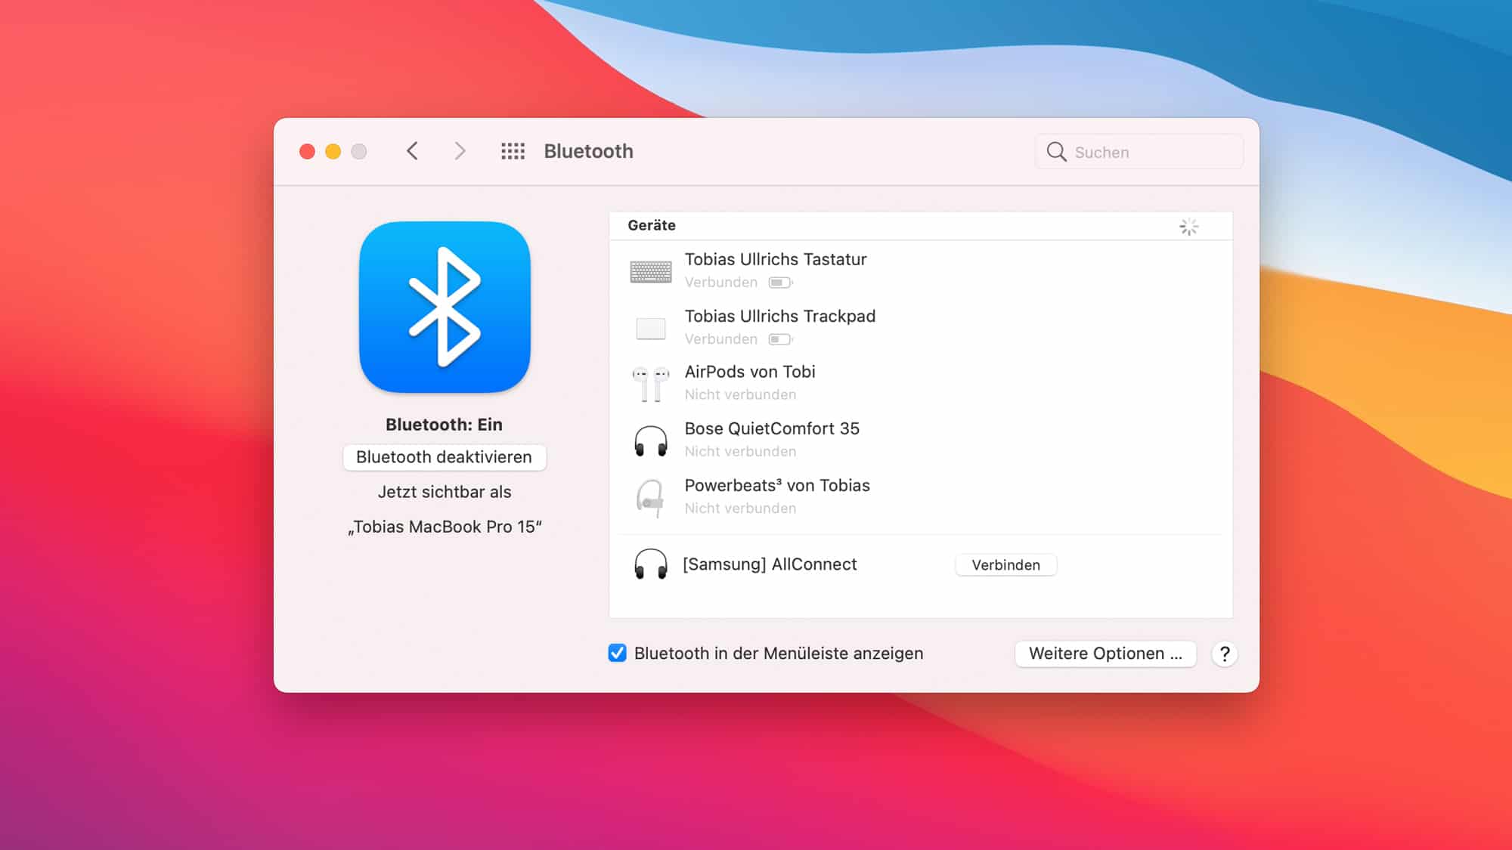Uncheck Bluetooth in der Menüleiste anzeigen
The image size is (1512, 850).
click(x=617, y=653)
